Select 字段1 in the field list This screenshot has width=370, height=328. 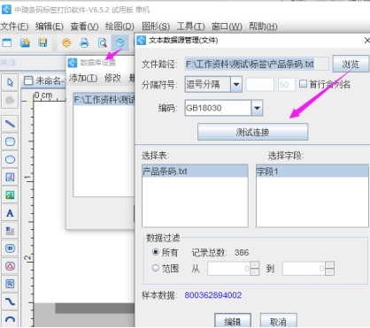pos(312,172)
